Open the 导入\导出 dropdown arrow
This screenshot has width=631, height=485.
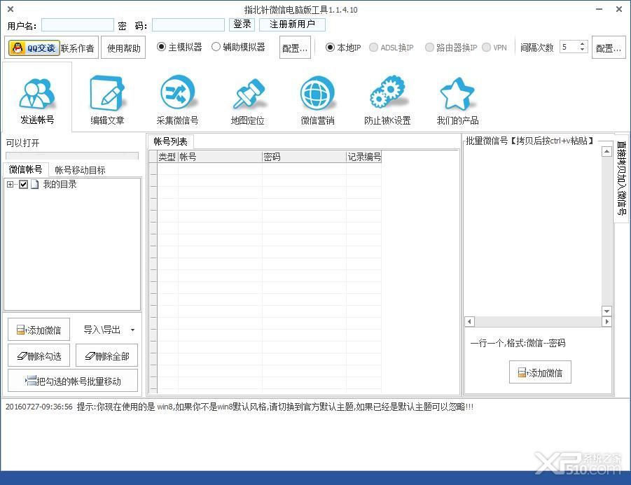(133, 330)
